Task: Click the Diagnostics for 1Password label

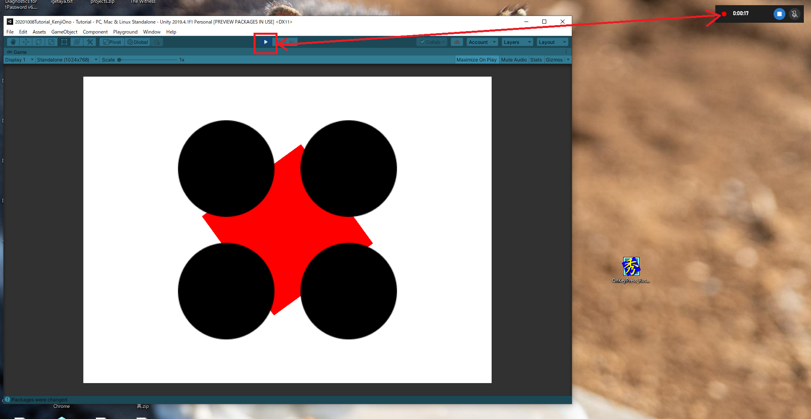Action: click(21, 4)
